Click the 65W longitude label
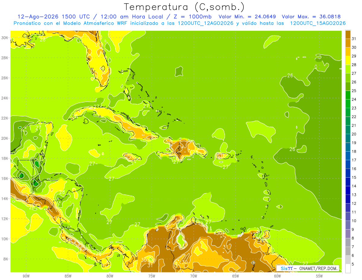 point(236,276)
